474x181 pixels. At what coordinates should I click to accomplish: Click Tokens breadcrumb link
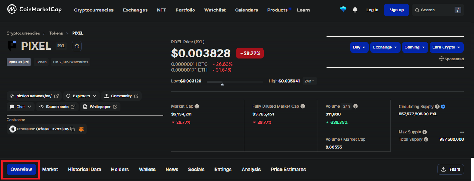tap(56, 33)
